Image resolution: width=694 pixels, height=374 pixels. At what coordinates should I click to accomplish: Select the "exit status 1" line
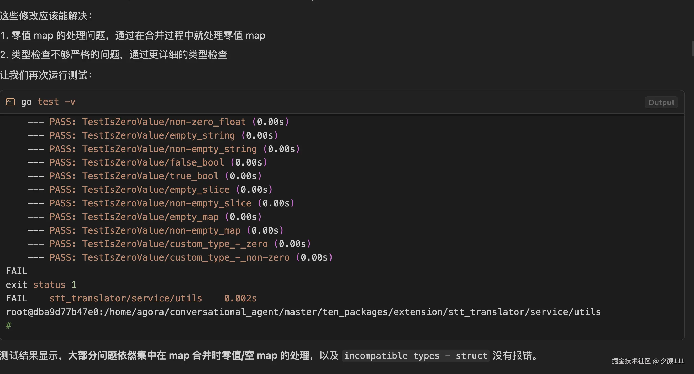tap(41, 284)
